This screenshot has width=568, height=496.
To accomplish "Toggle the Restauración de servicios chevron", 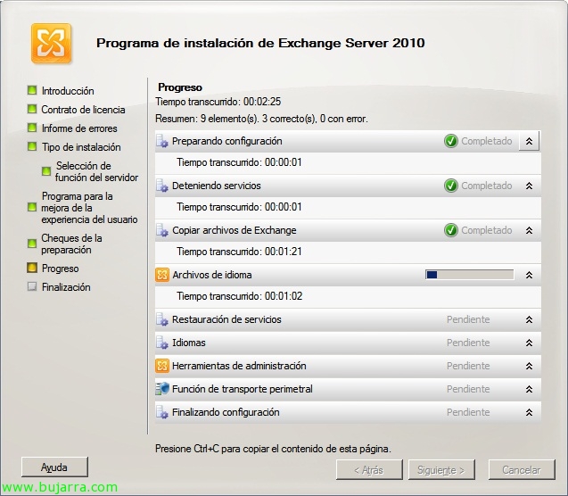I will pos(529,319).
